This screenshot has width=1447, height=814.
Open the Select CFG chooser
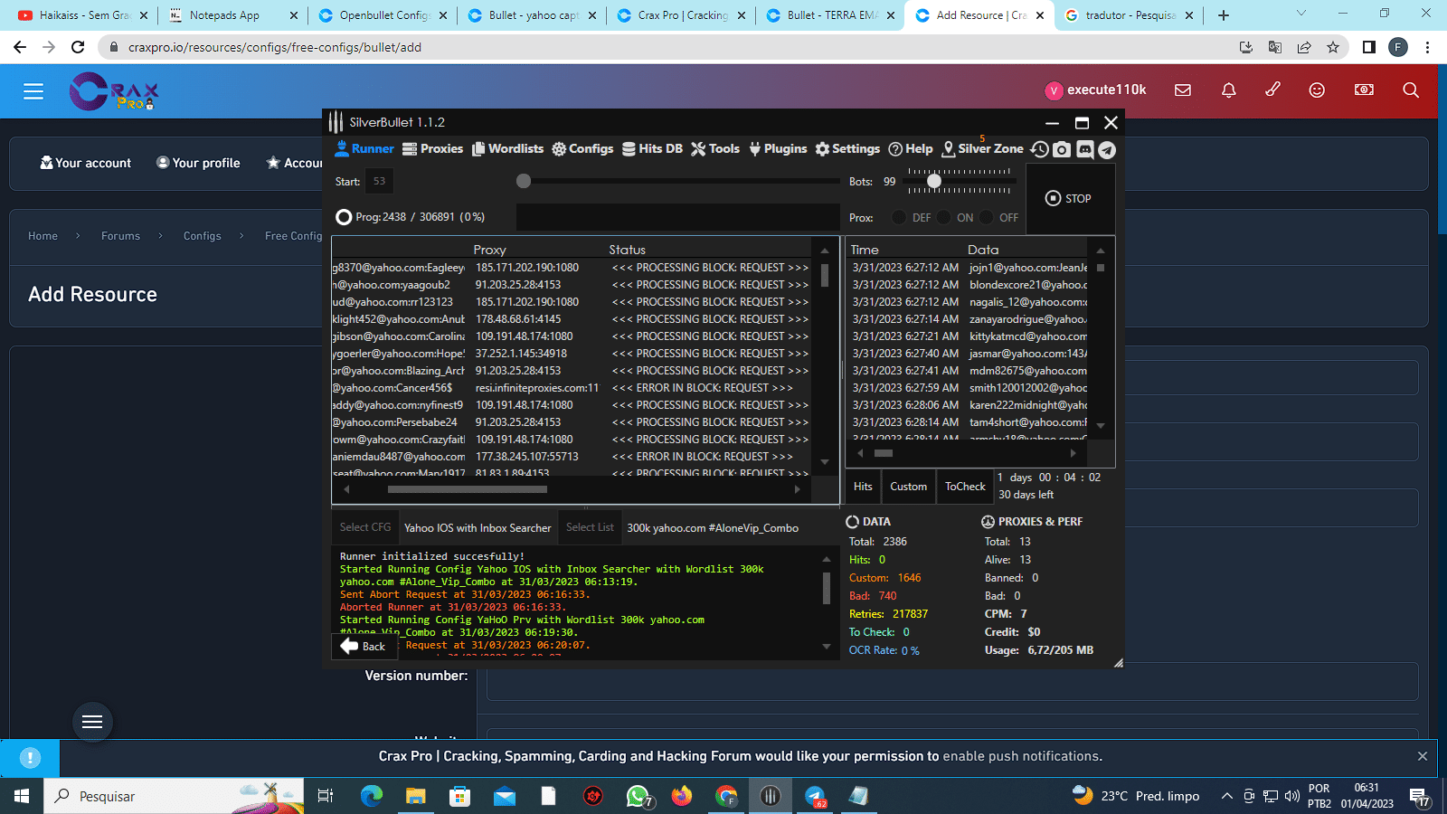click(x=365, y=527)
